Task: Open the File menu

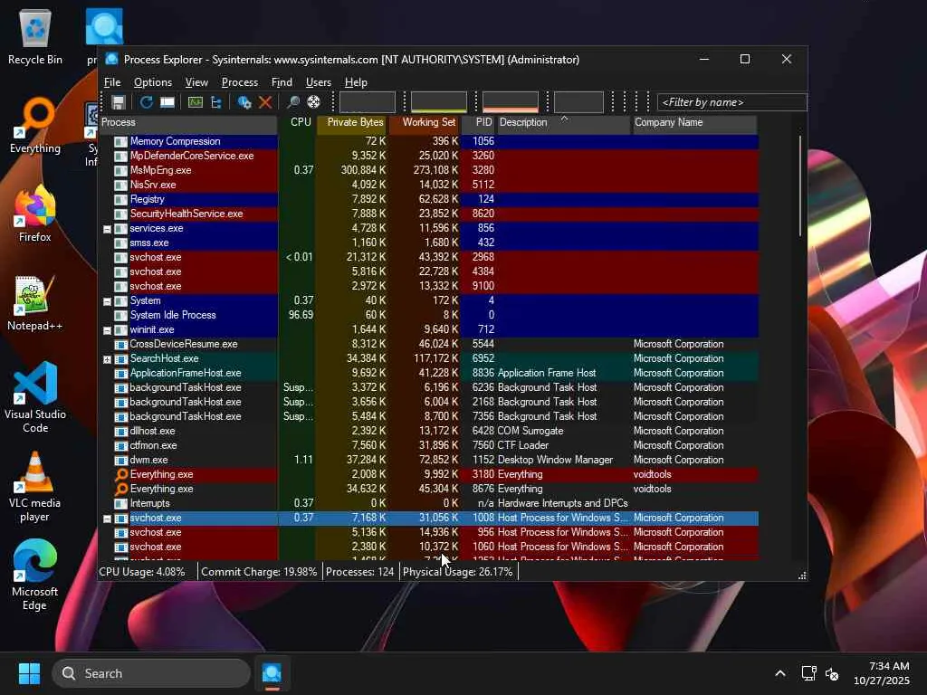Action: tap(112, 82)
